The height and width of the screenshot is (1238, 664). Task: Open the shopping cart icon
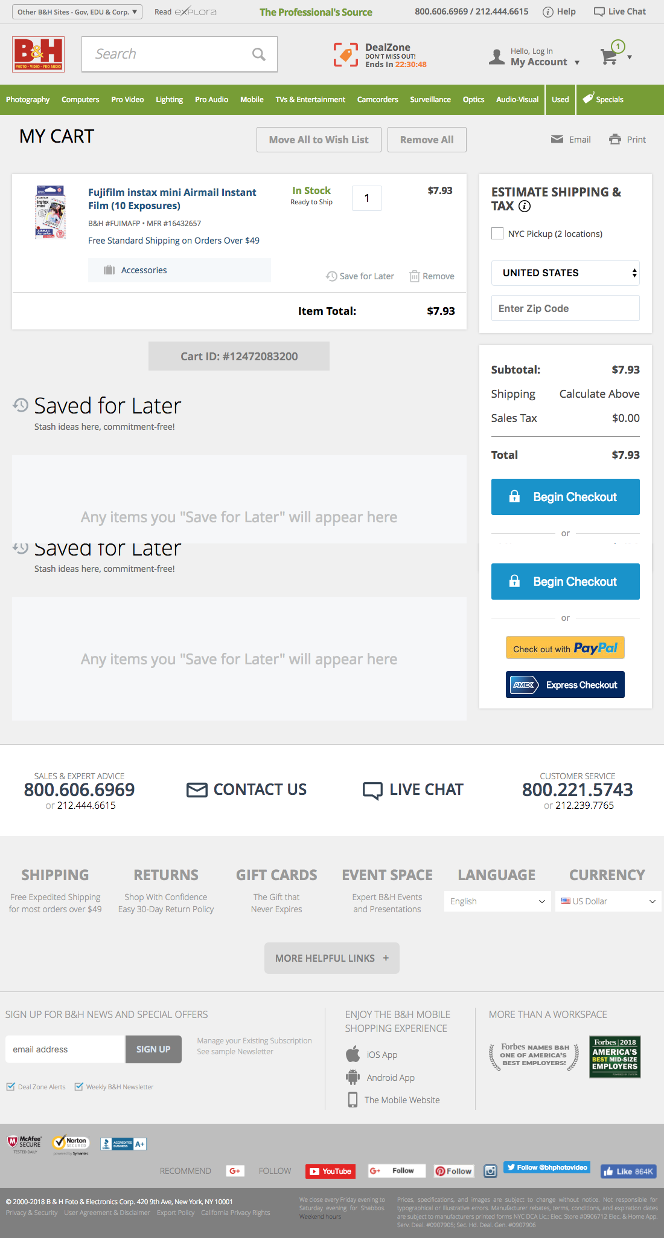pos(610,56)
